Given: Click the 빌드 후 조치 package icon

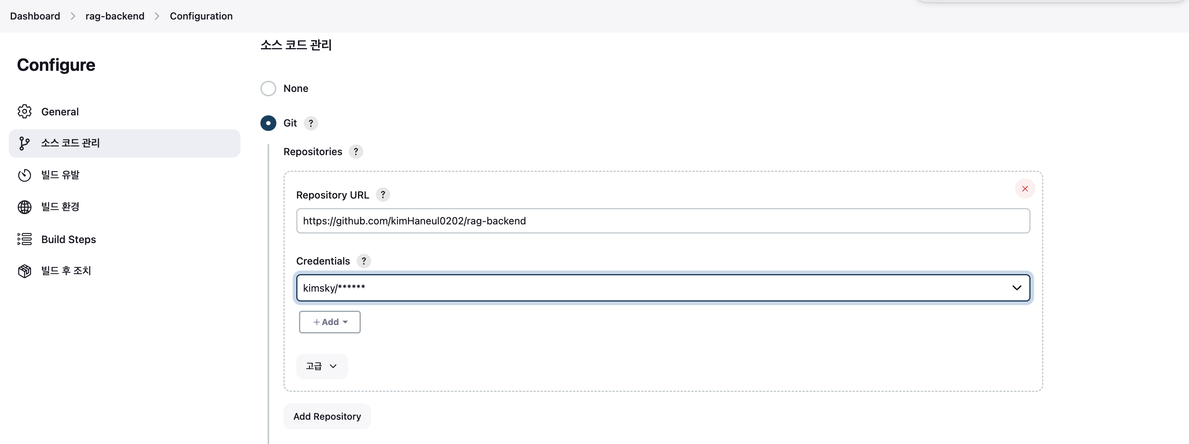Looking at the screenshot, I should click(x=24, y=271).
